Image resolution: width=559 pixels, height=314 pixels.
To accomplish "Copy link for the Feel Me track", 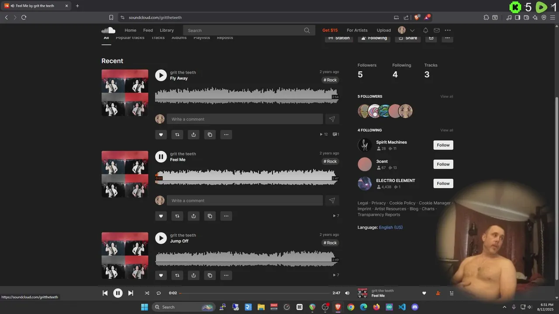I will pyautogui.click(x=210, y=216).
